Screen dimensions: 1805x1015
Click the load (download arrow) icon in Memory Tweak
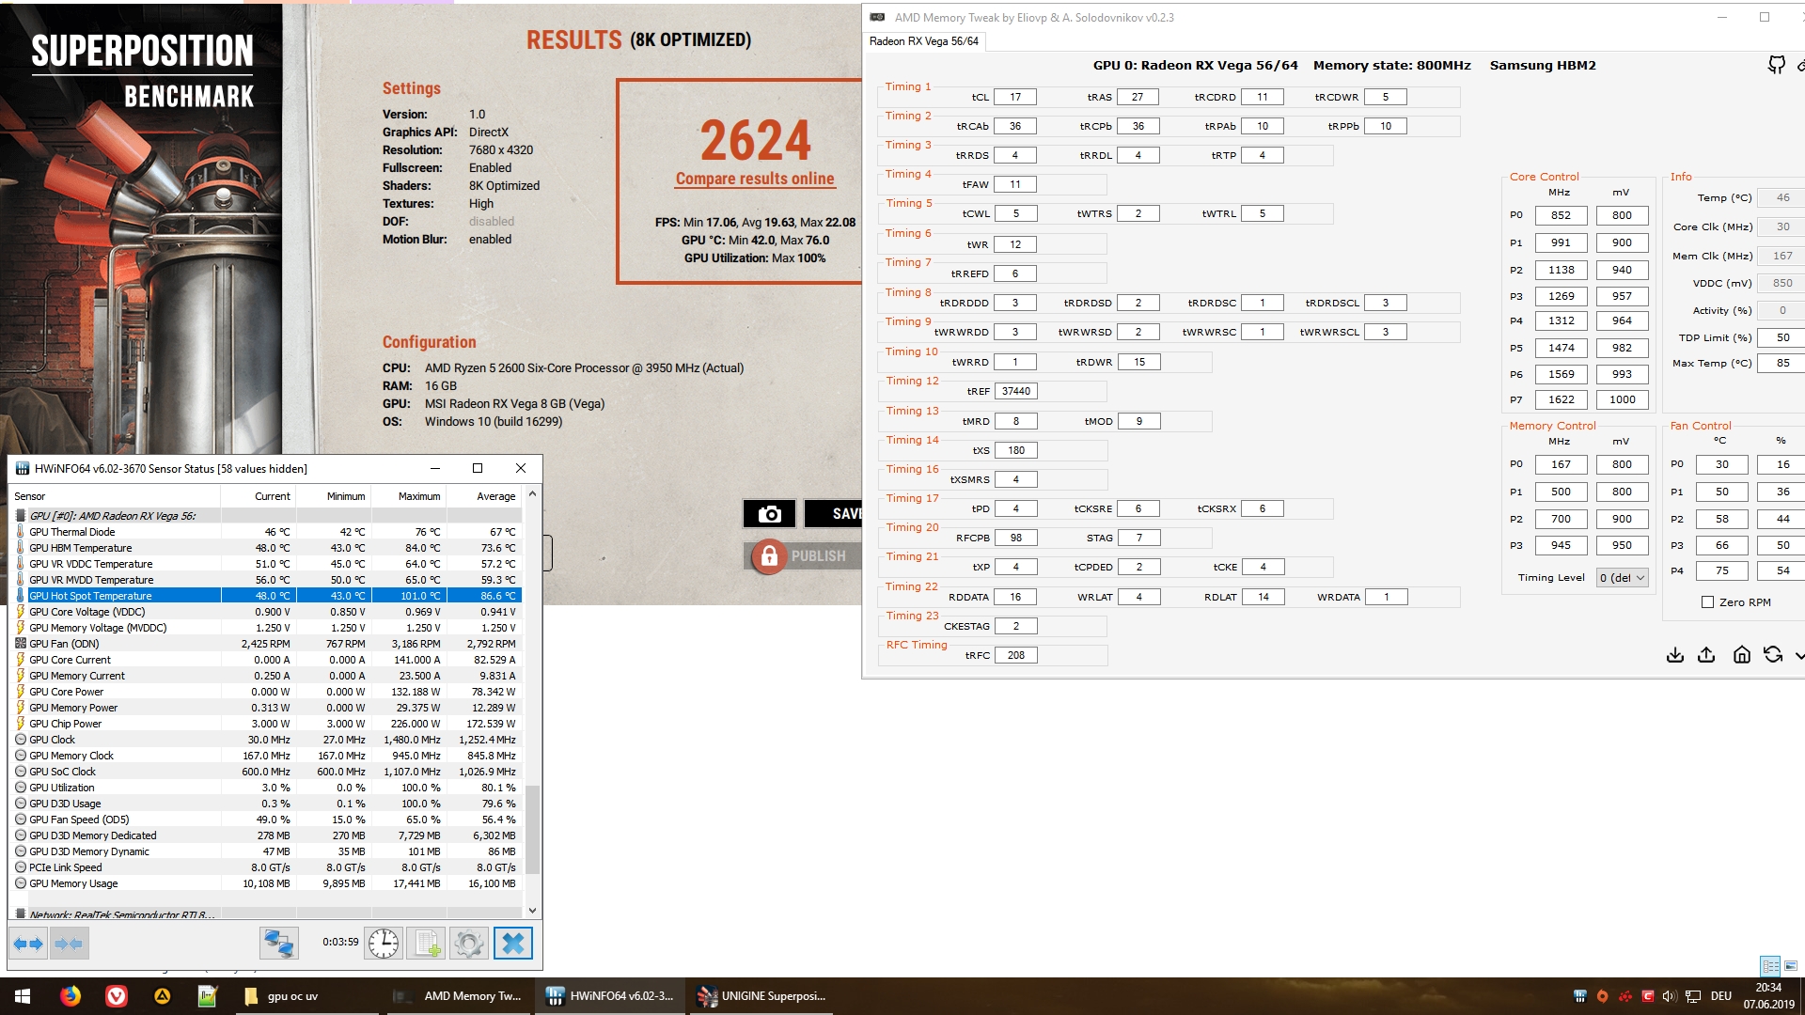click(x=1674, y=655)
